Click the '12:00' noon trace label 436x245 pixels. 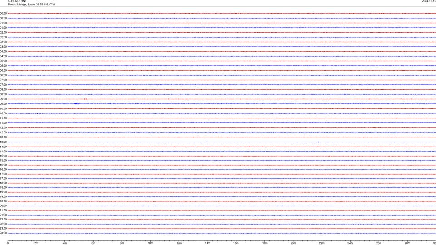(3, 128)
